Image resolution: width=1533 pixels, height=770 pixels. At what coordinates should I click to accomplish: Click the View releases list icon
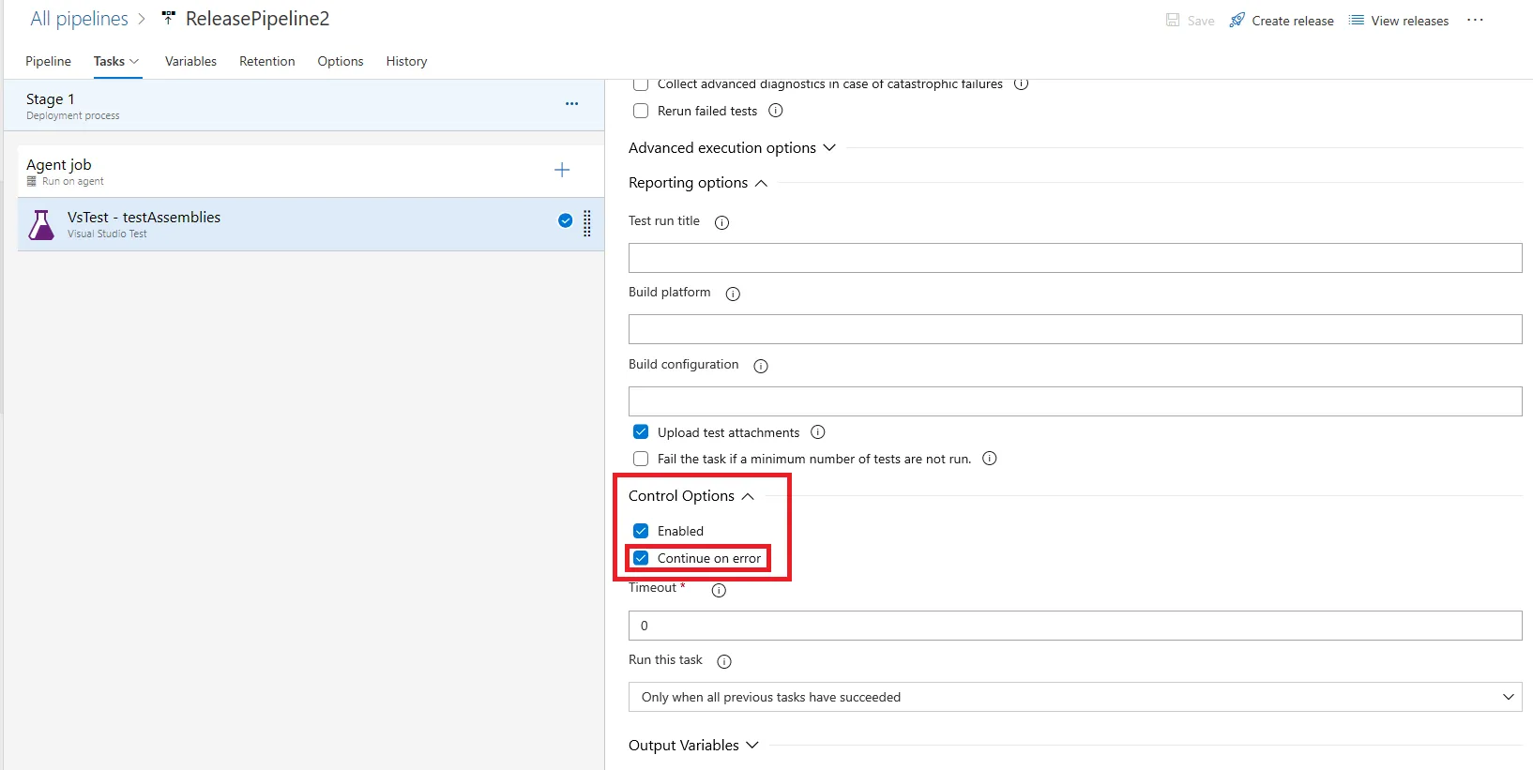pos(1357,20)
